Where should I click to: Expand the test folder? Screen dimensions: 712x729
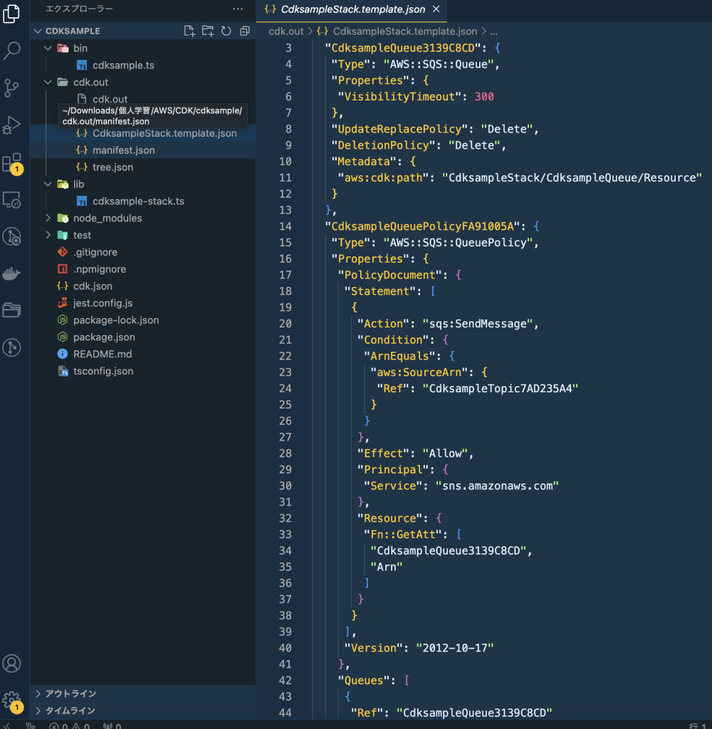tap(82, 235)
